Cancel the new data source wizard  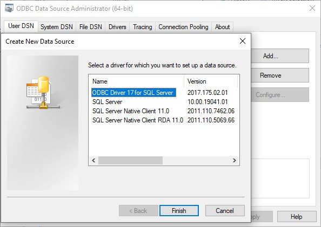tap(225, 211)
